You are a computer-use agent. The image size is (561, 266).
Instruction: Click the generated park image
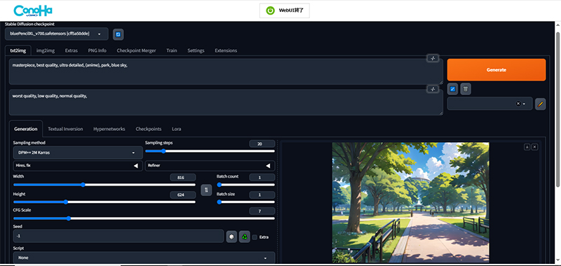coord(410,202)
